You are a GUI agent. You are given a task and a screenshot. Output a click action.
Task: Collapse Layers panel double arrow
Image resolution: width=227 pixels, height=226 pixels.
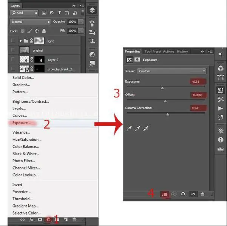tap(74, 6)
